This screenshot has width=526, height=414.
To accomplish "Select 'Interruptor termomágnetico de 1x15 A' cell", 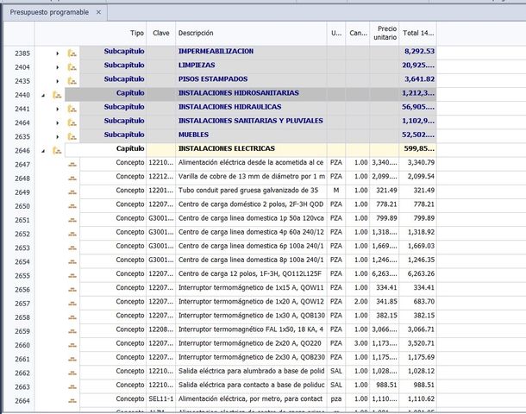I will pyautogui.click(x=251, y=287).
